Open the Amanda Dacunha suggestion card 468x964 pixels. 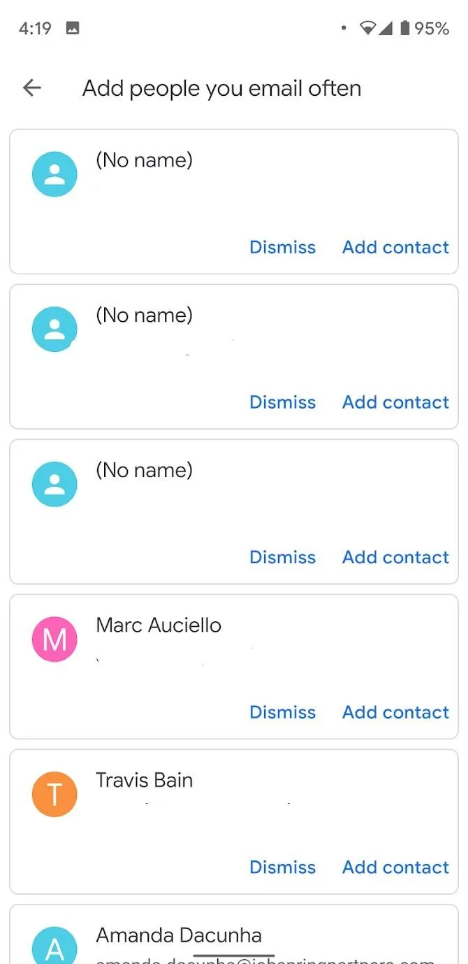234,934
